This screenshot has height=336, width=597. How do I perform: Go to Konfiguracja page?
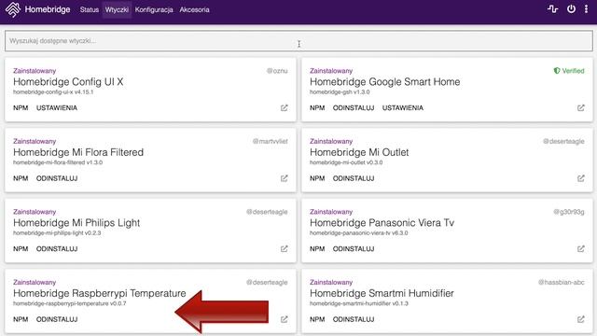point(154,10)
